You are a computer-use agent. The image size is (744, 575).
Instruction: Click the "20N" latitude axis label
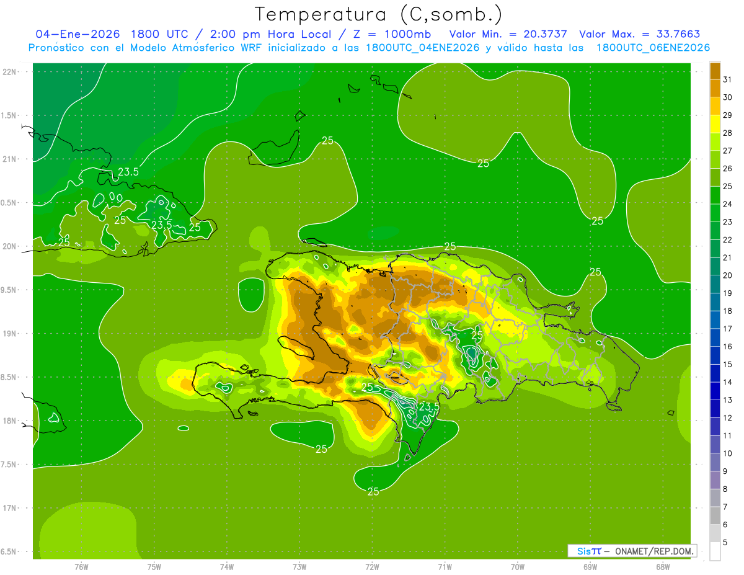click(x=11, y=246)
